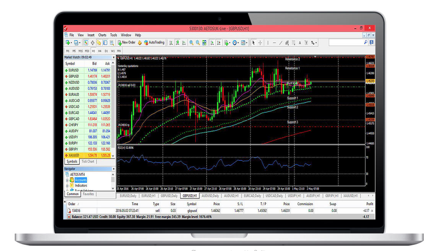The image size is (439, 251).
Task: Toggle the D1 timeframe button
Action: 106,51
